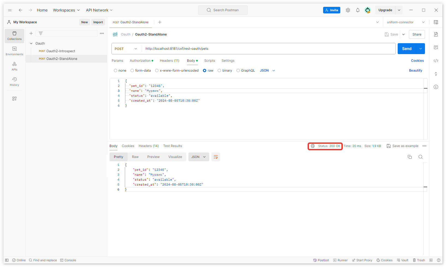The image size is (446, 267).
Task: Click the request URL input field
Action: pyautogui.click(x=268, y=49)
